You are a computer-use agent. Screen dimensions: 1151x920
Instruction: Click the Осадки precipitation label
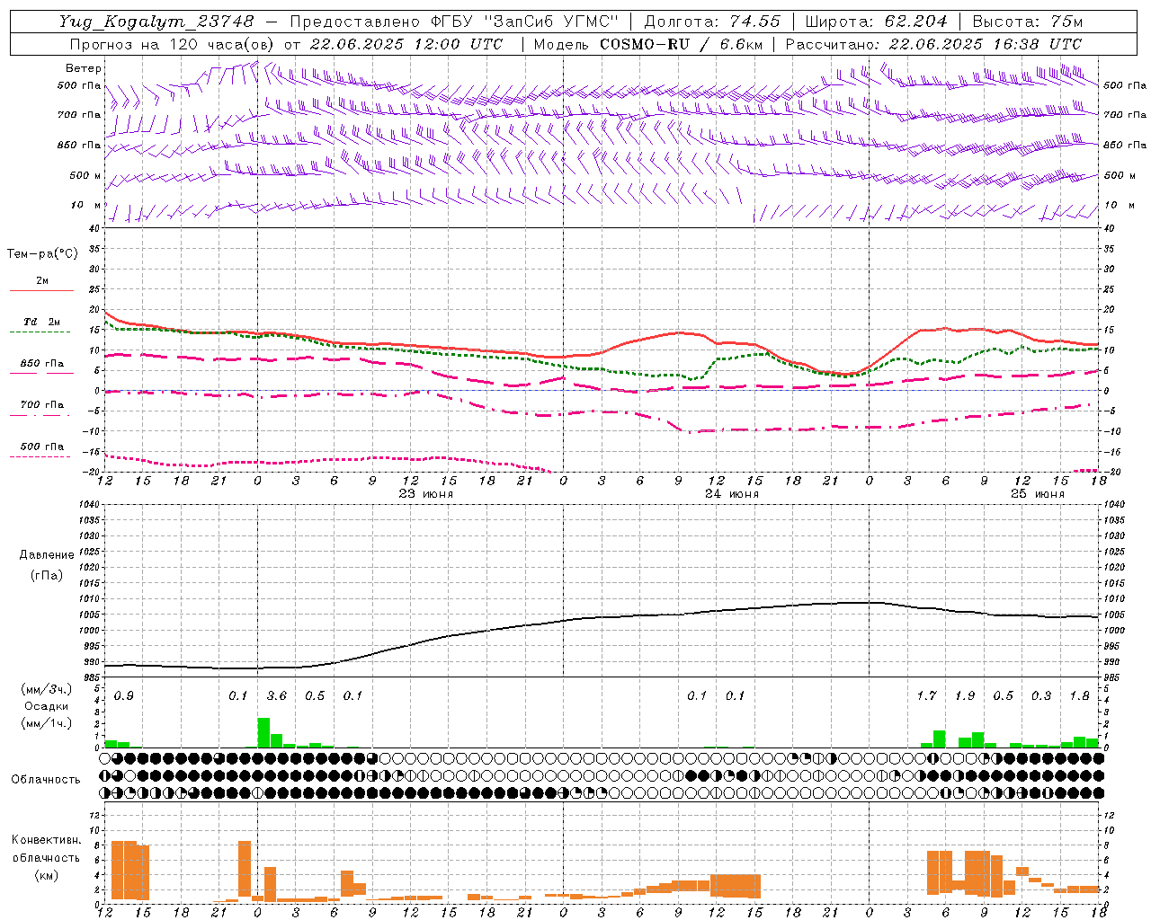coord(47,706)
